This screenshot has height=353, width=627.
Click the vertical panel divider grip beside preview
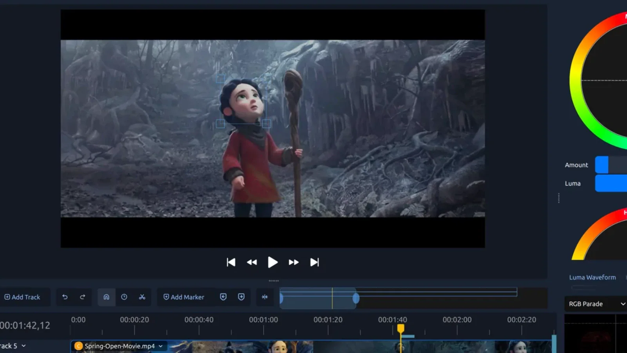tap(559, 198)
